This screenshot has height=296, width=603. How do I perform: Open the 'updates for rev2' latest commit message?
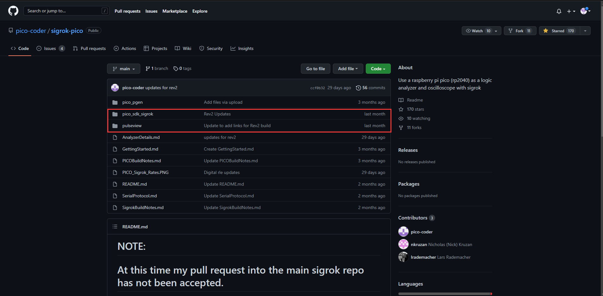point(161,88)
